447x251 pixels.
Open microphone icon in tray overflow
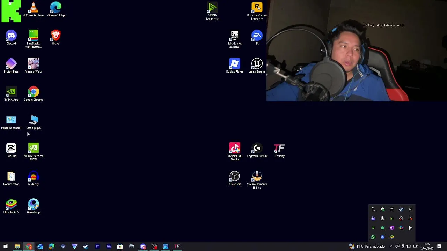click(x=382, y=219)
